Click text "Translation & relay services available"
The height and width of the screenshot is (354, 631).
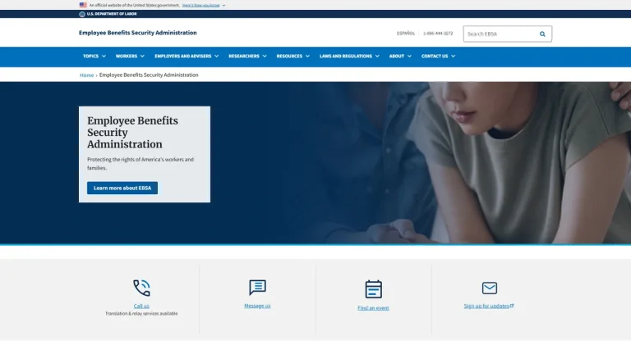141,314
